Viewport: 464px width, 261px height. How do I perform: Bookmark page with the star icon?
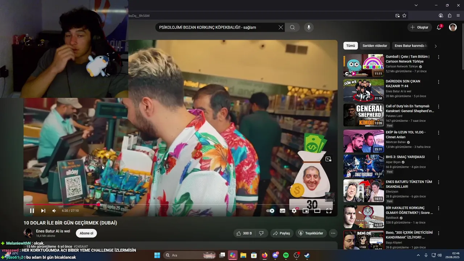(x=404, y=16)
